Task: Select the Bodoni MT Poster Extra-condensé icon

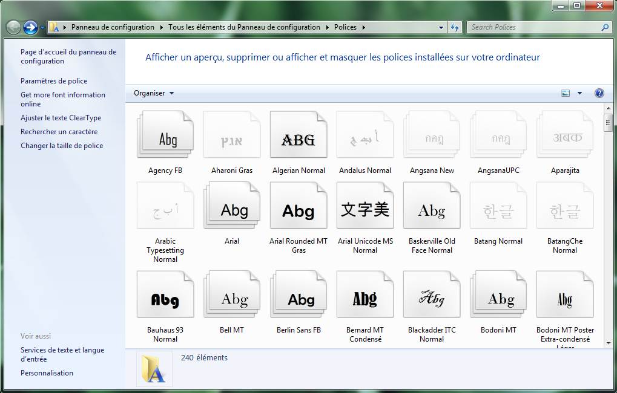Action: tap(565, 294)
